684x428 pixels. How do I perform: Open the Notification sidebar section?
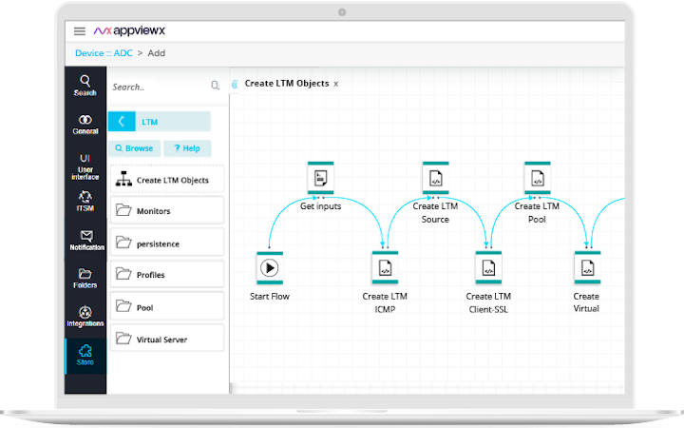pos(85,241)
